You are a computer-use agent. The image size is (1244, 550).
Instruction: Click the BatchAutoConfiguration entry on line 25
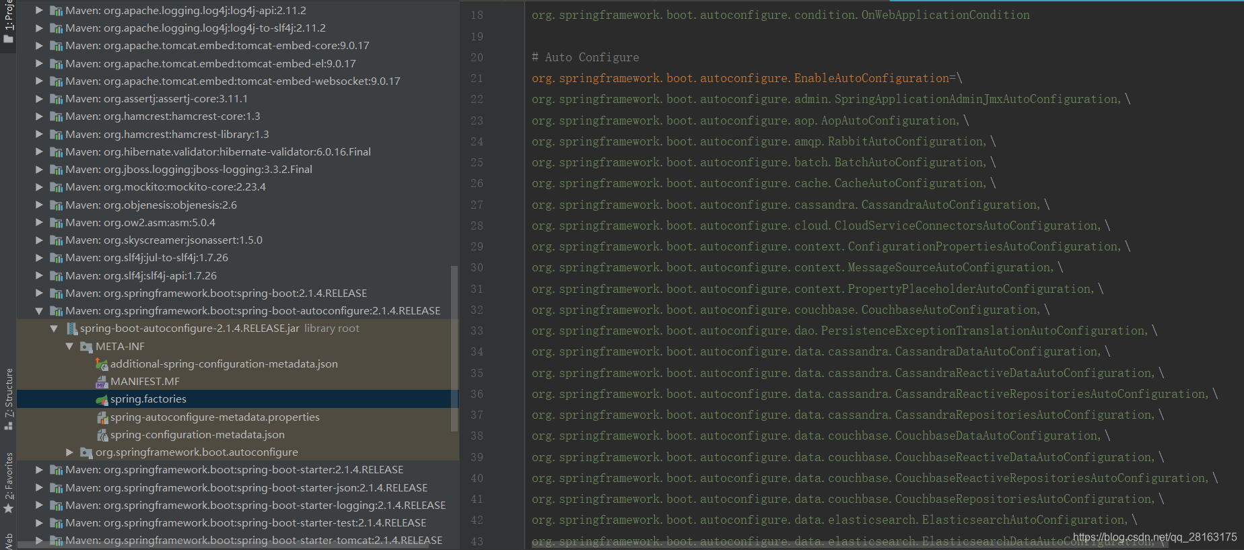(909, 162)
